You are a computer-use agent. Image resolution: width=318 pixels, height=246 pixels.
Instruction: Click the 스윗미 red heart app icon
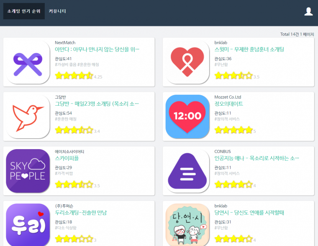pyautogui.click(x=187, y=62)
